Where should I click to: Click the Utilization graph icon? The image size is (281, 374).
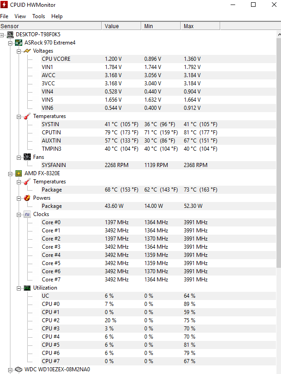27,288
